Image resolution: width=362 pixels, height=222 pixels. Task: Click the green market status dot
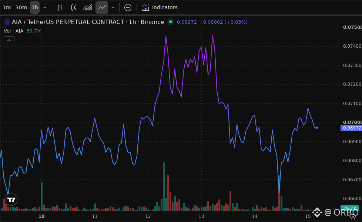tap(171, 22)
